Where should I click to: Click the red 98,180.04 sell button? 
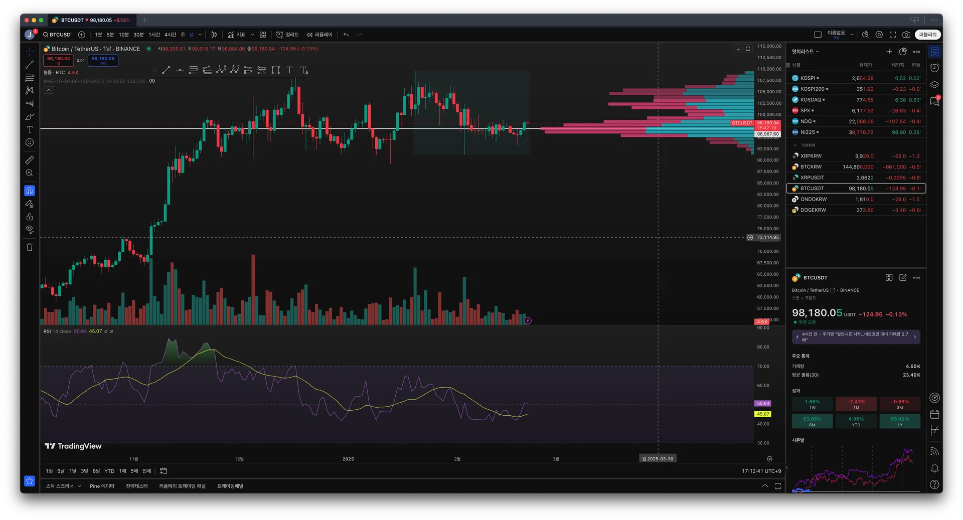pyautogui.click(x=59, y=60)
